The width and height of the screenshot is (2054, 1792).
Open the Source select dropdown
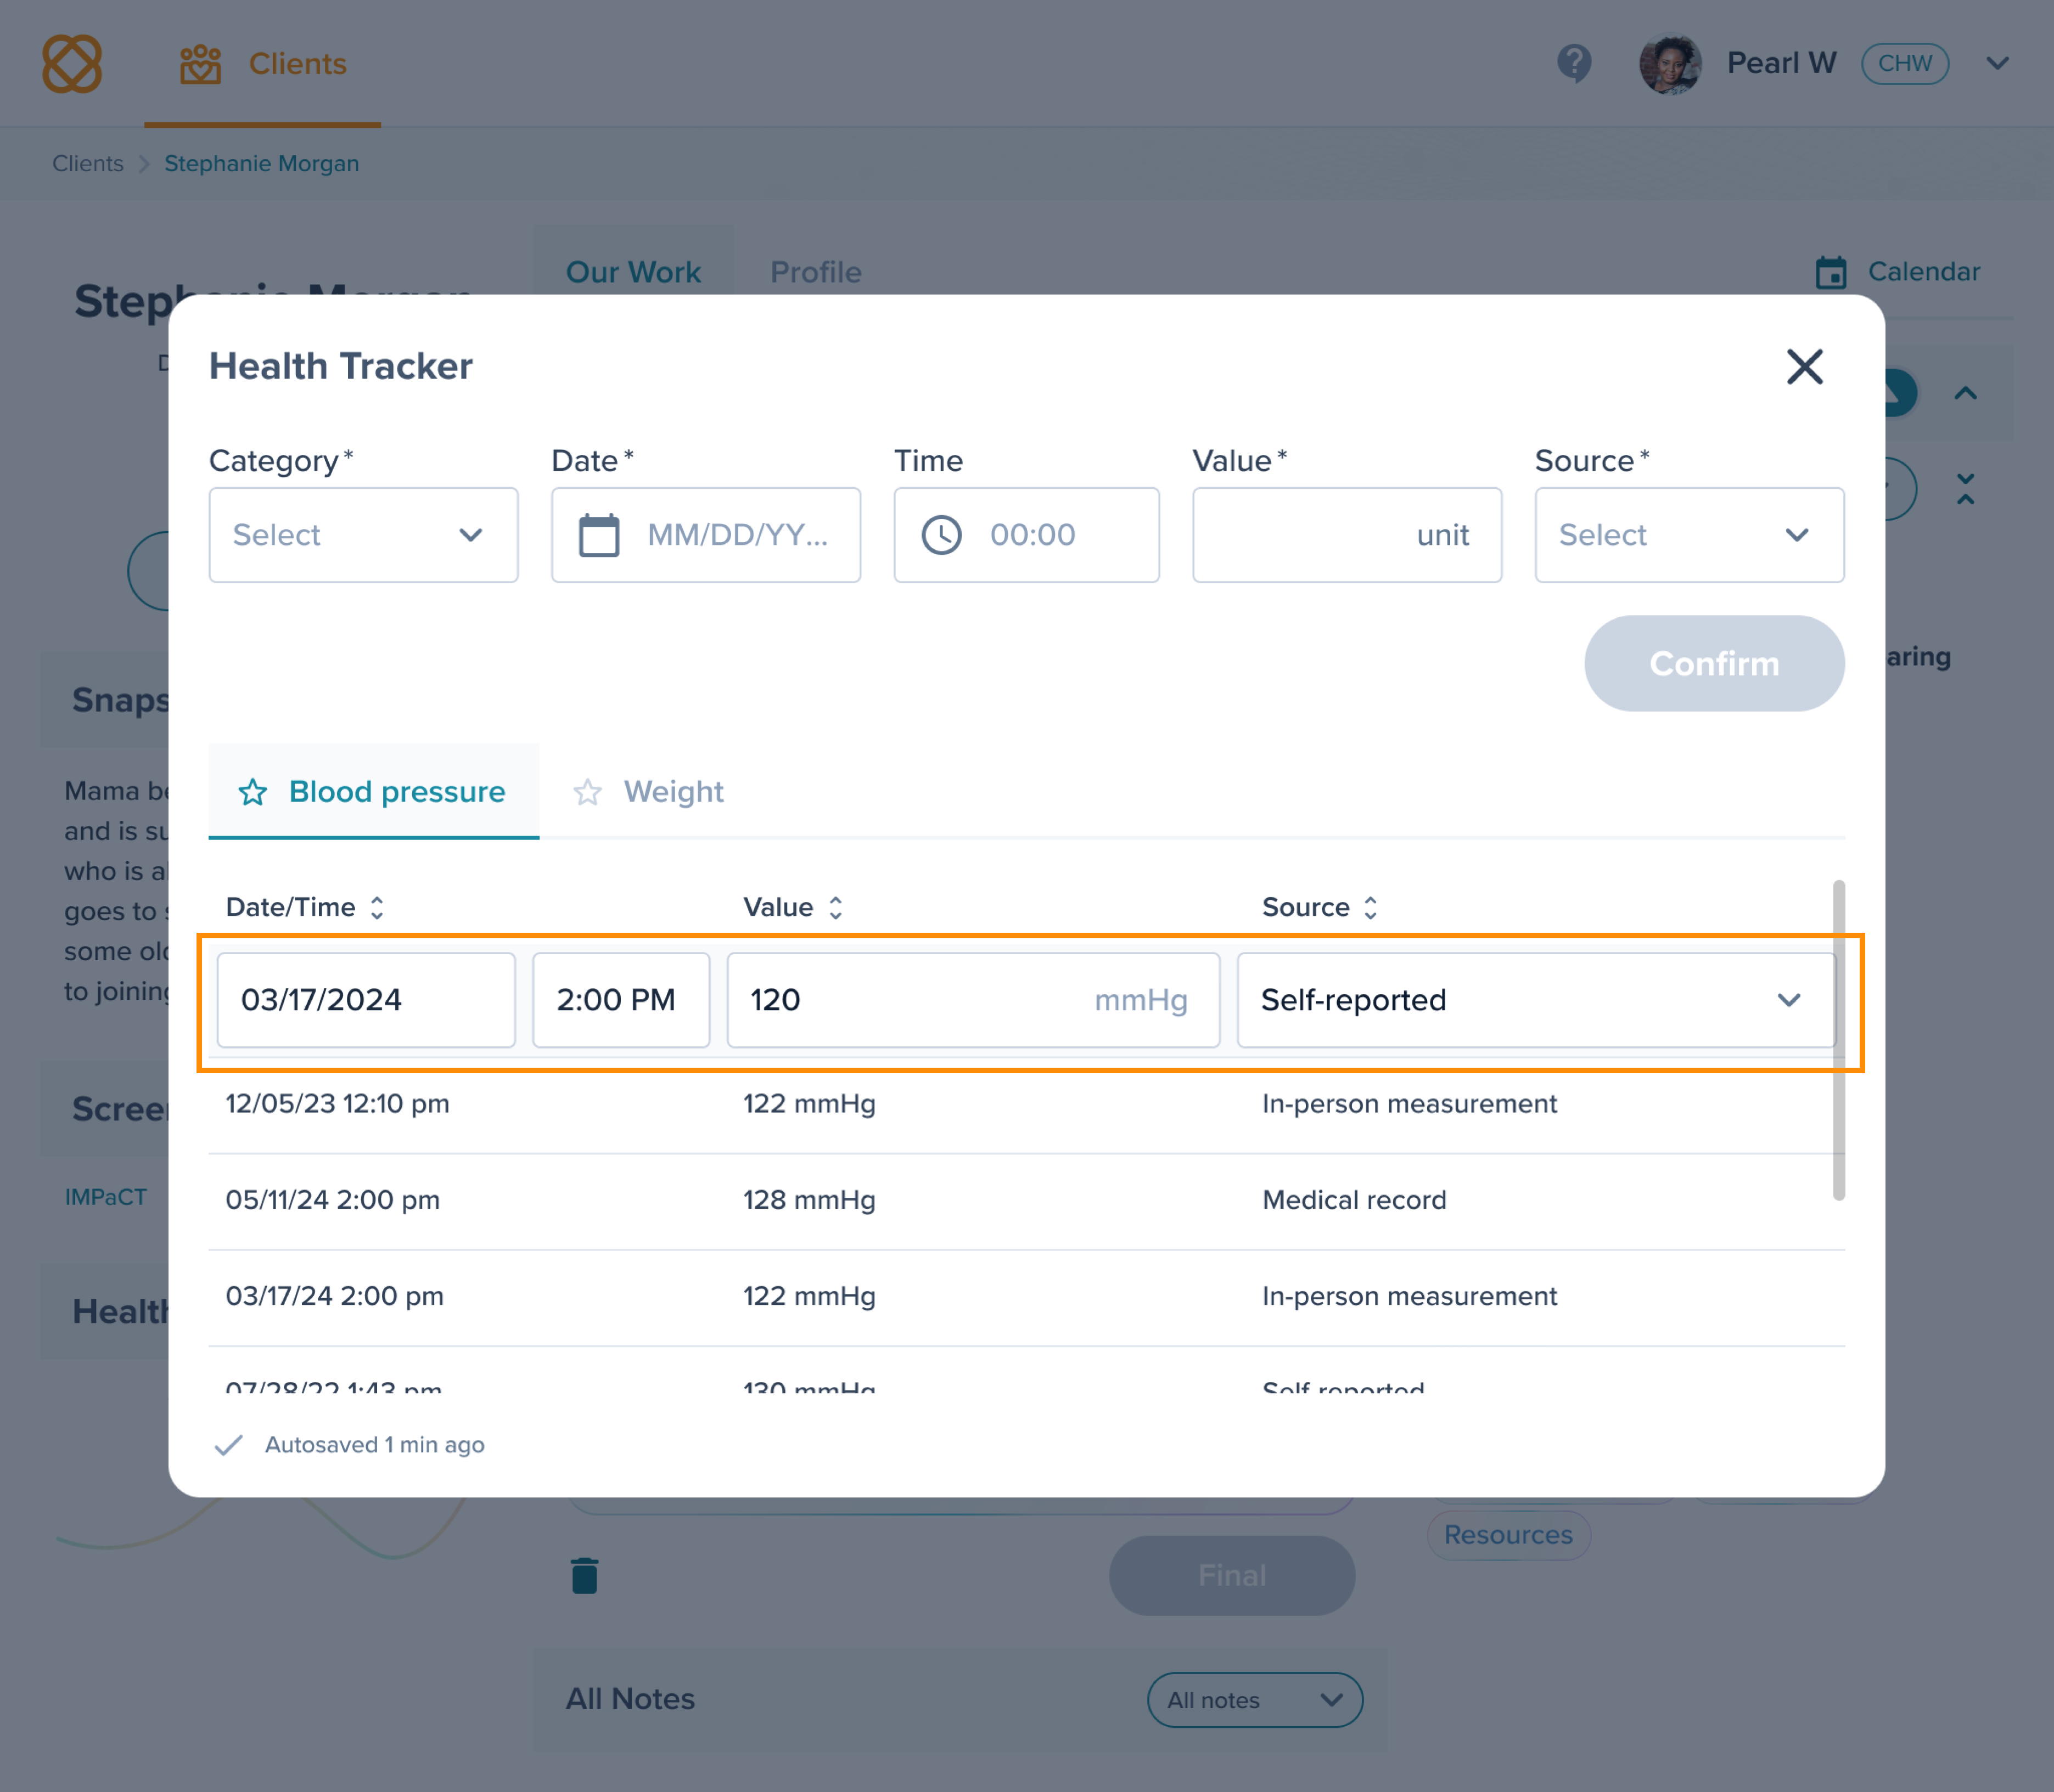(1689, 535)
